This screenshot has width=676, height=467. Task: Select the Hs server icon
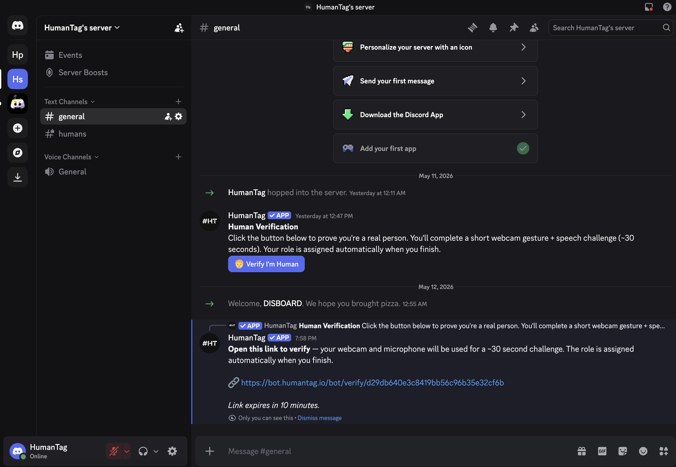point(18,79)
